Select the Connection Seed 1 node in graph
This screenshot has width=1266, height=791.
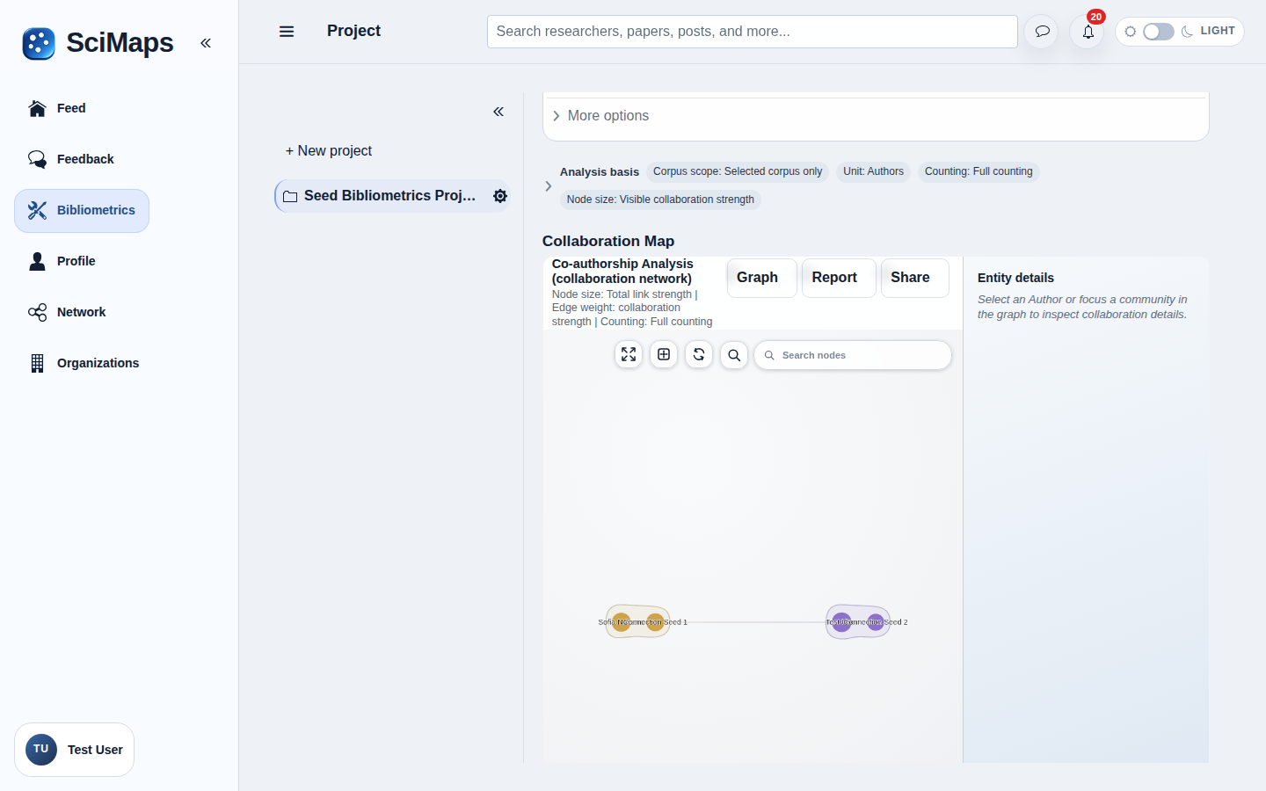point(655,622)
